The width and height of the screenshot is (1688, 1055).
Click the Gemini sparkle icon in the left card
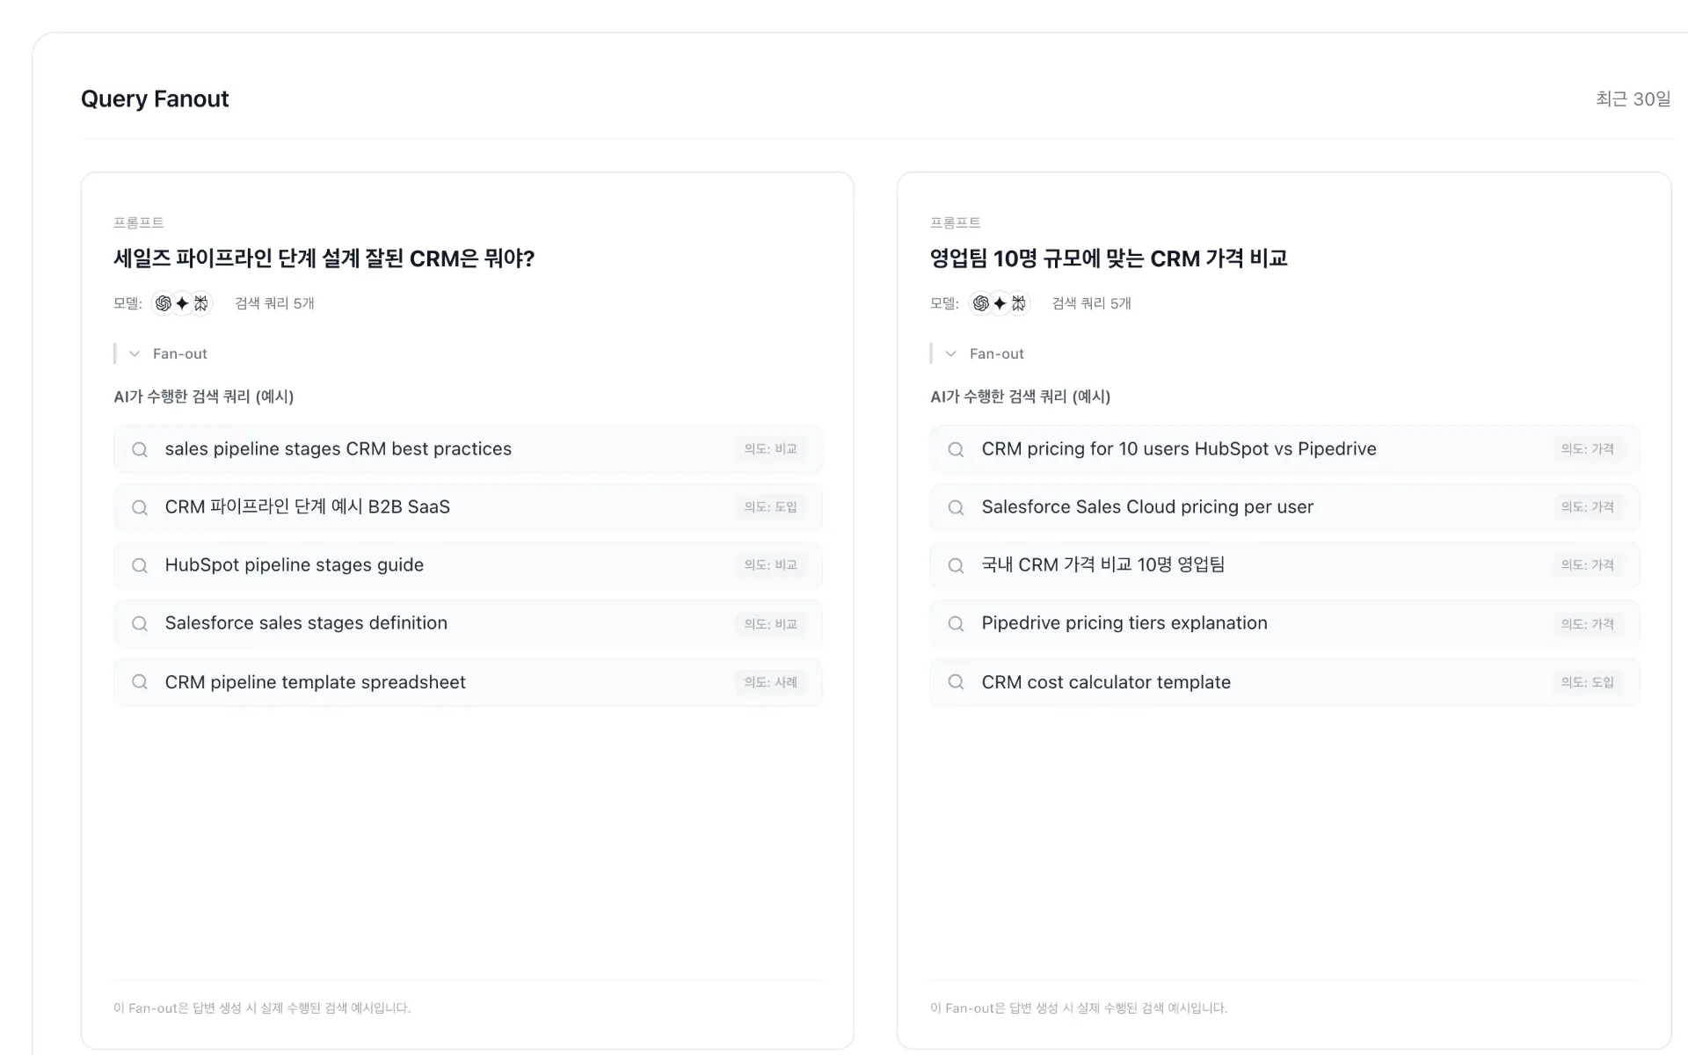click(x=182, y=303)
